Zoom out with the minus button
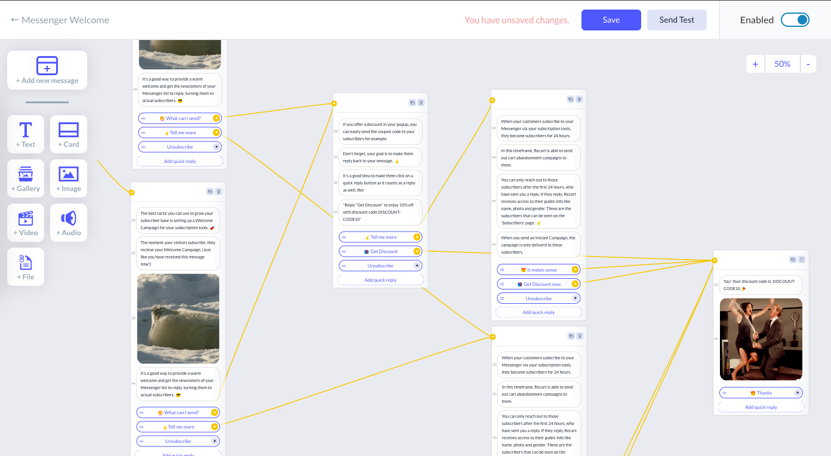Viewport: 831px width, 456px height. pyautogui.click(x=808, y=64)
